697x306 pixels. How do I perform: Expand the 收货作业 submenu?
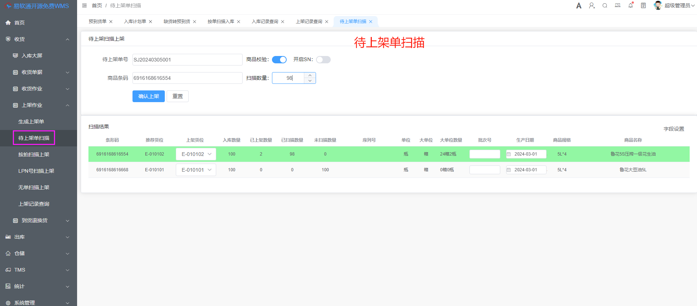pos(68,89)
